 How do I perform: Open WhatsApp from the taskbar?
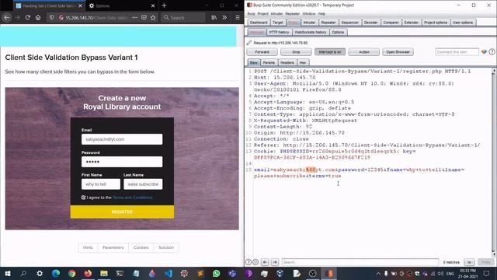[x=216, y=273]
